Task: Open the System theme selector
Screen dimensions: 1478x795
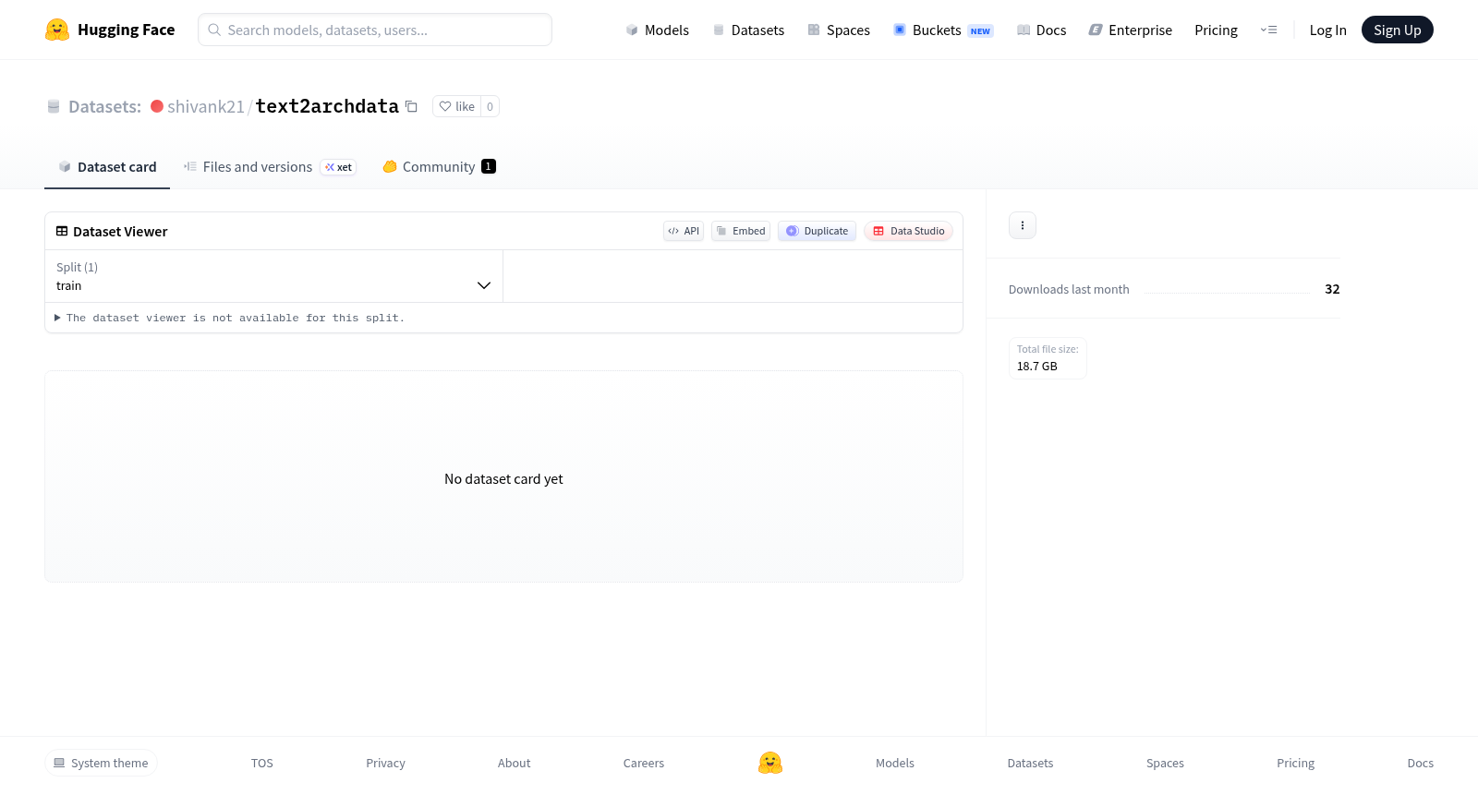Action: coord(101,763)
